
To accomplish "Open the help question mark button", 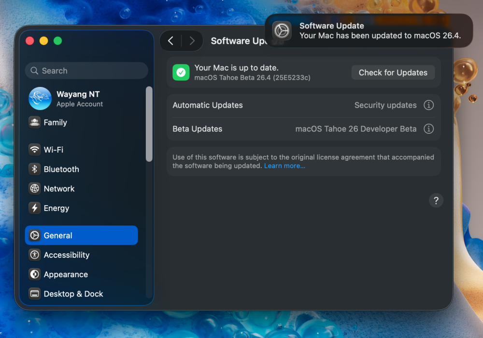I will tap(436, 200).
